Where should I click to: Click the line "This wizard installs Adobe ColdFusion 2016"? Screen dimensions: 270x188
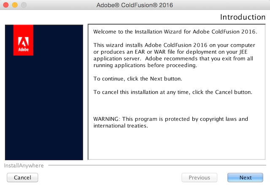(x=174, y=45)
